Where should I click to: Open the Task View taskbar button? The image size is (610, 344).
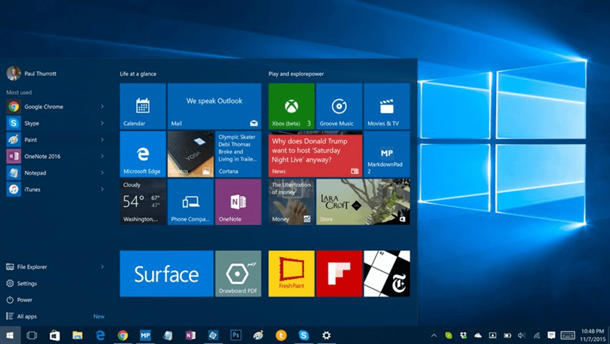[x=32, y=335]
